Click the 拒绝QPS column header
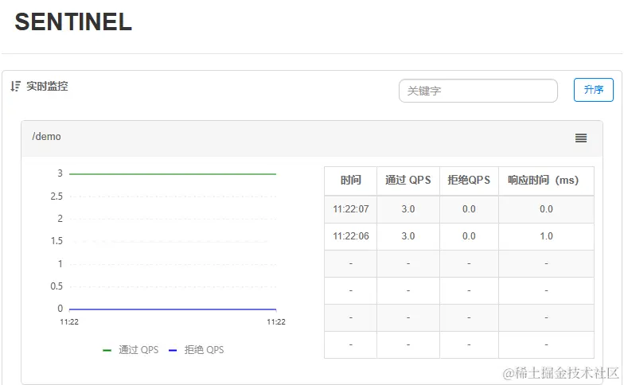 point(469,180)
